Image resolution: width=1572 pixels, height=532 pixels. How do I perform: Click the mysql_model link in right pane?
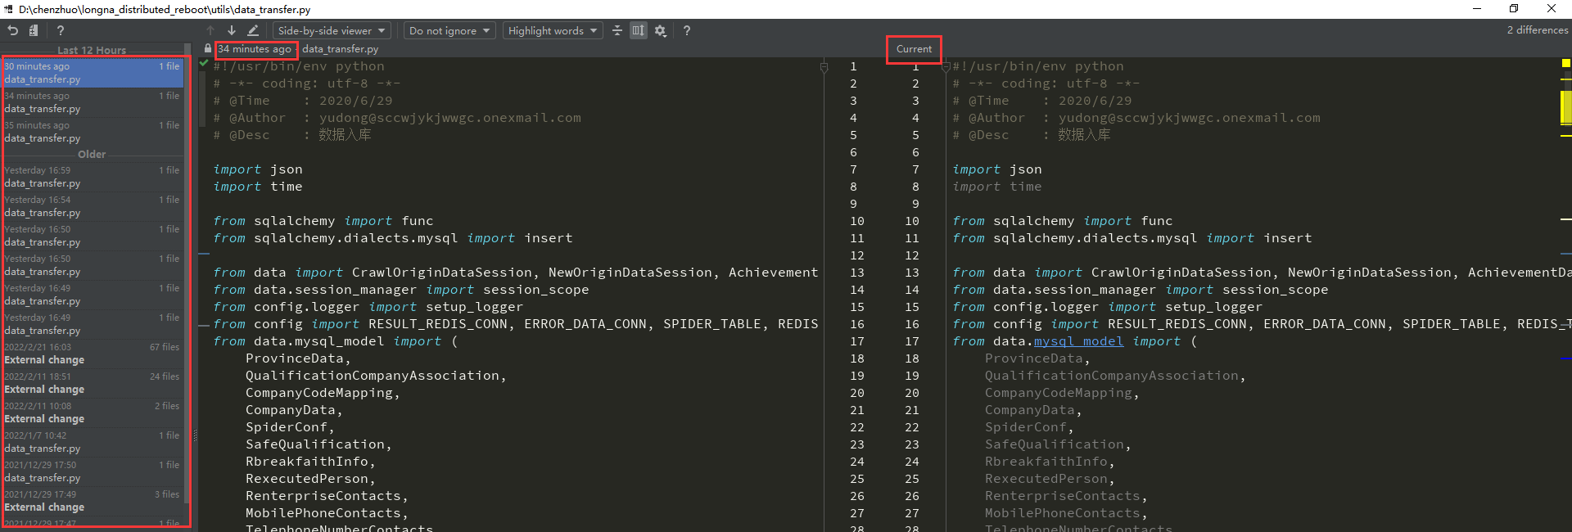click(1078, 341)
